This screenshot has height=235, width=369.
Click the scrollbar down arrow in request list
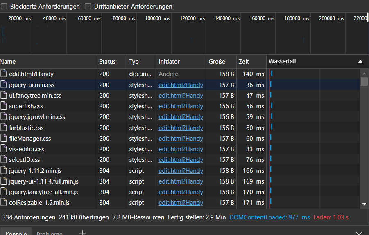coord(364,204)
